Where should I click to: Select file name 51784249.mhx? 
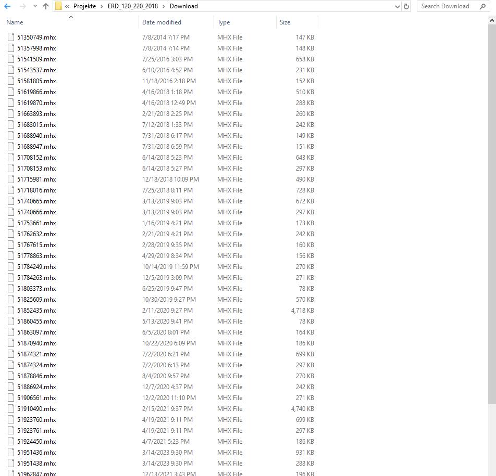point(36,267)
